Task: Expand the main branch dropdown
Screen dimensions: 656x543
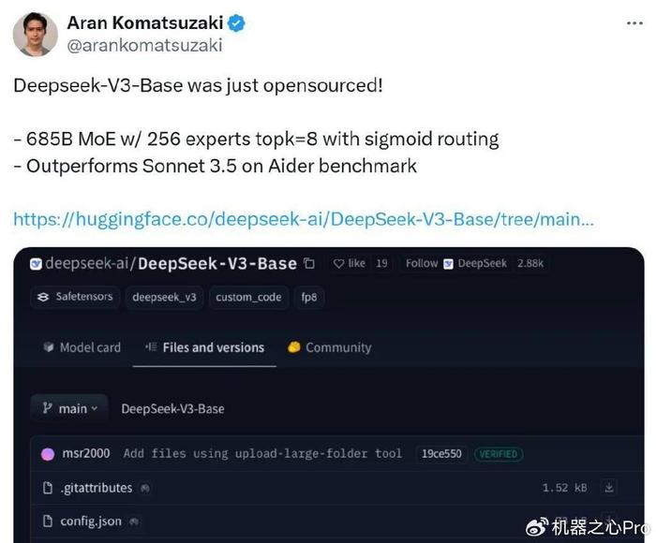Action: tap(70, 408)
